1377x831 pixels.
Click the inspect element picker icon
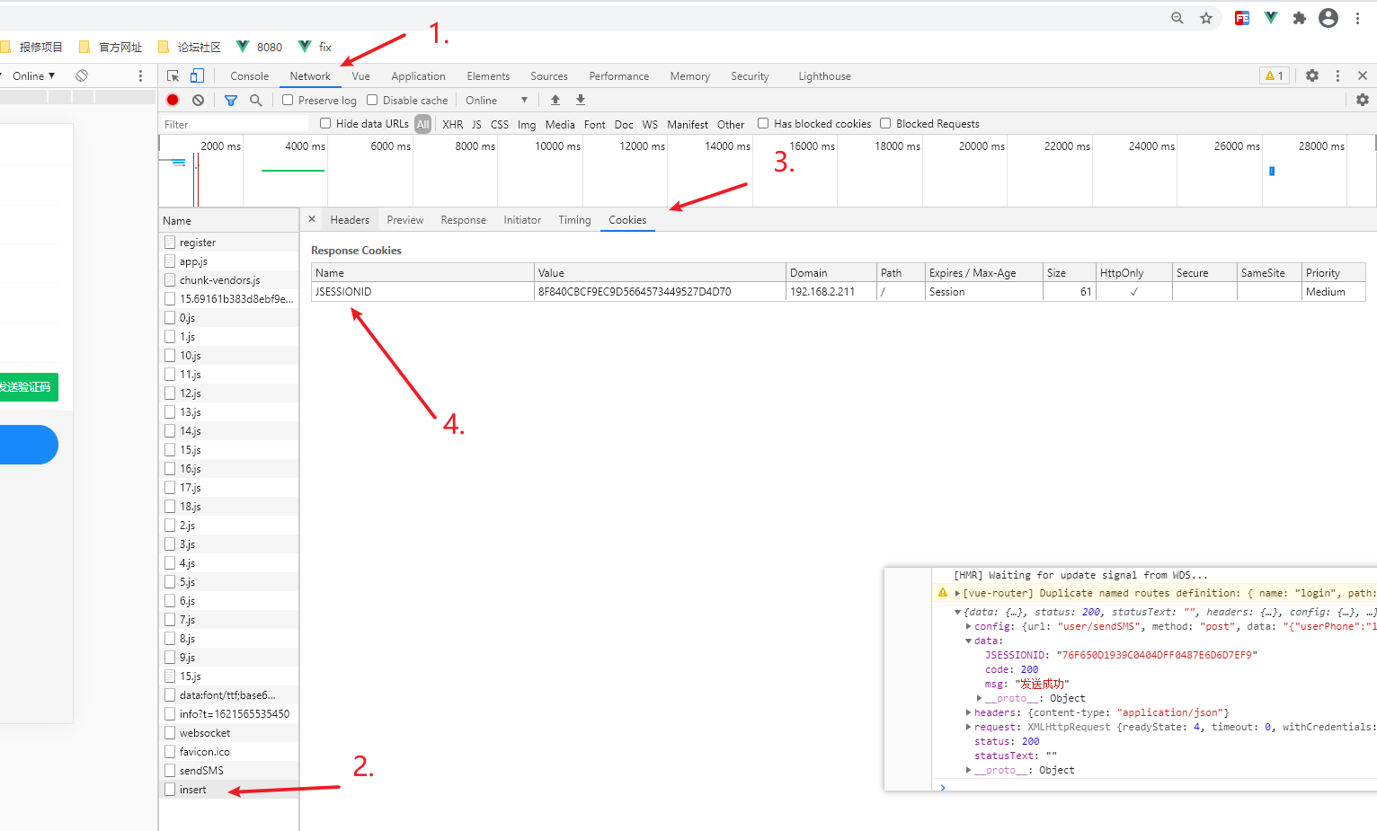[x=173, y=76]
